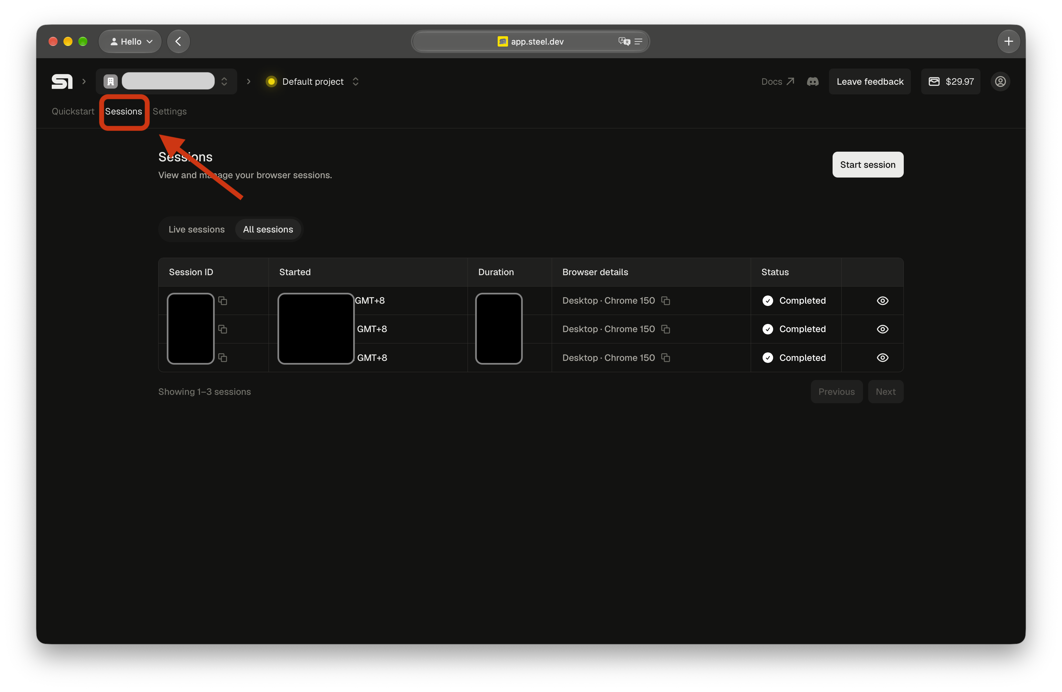Click the Start session button
1062x692 pixels.
868,165
